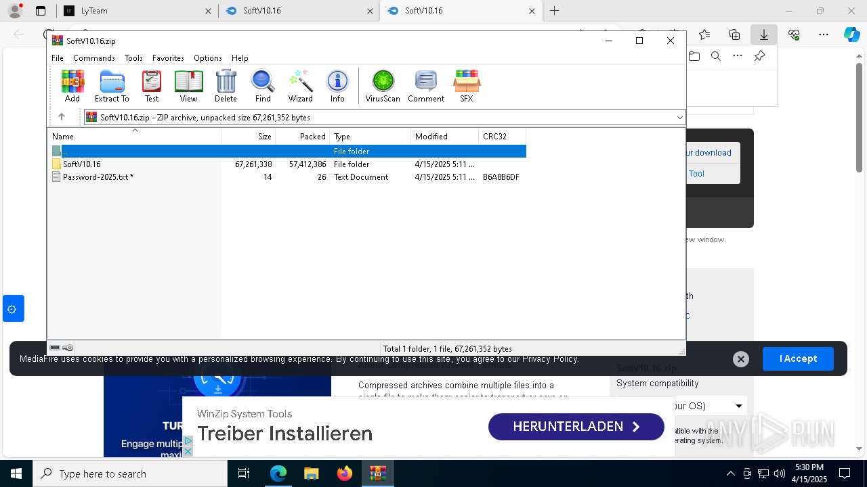867x487 pixels.
Task: Run VirusScan on the archive
Action: (x=383, y=86)
